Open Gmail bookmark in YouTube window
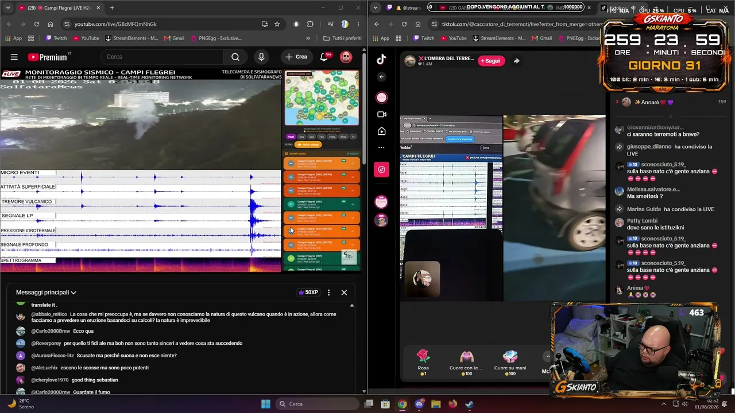The width and height of the screenshot is (735, 413). 174,38
